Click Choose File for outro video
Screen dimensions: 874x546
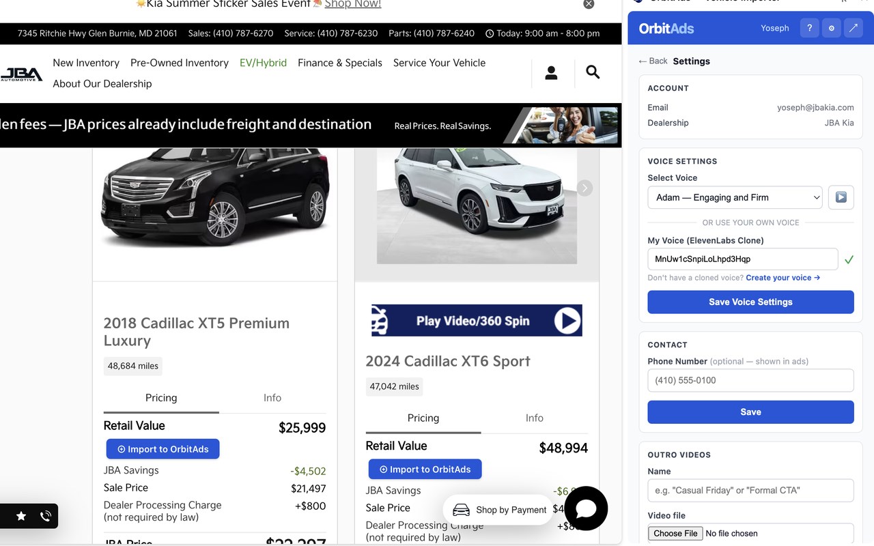coord(675,534)
